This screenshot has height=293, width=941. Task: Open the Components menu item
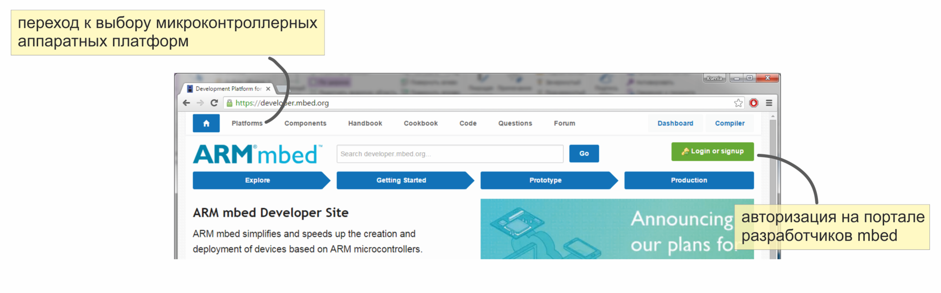pos(305,123)
